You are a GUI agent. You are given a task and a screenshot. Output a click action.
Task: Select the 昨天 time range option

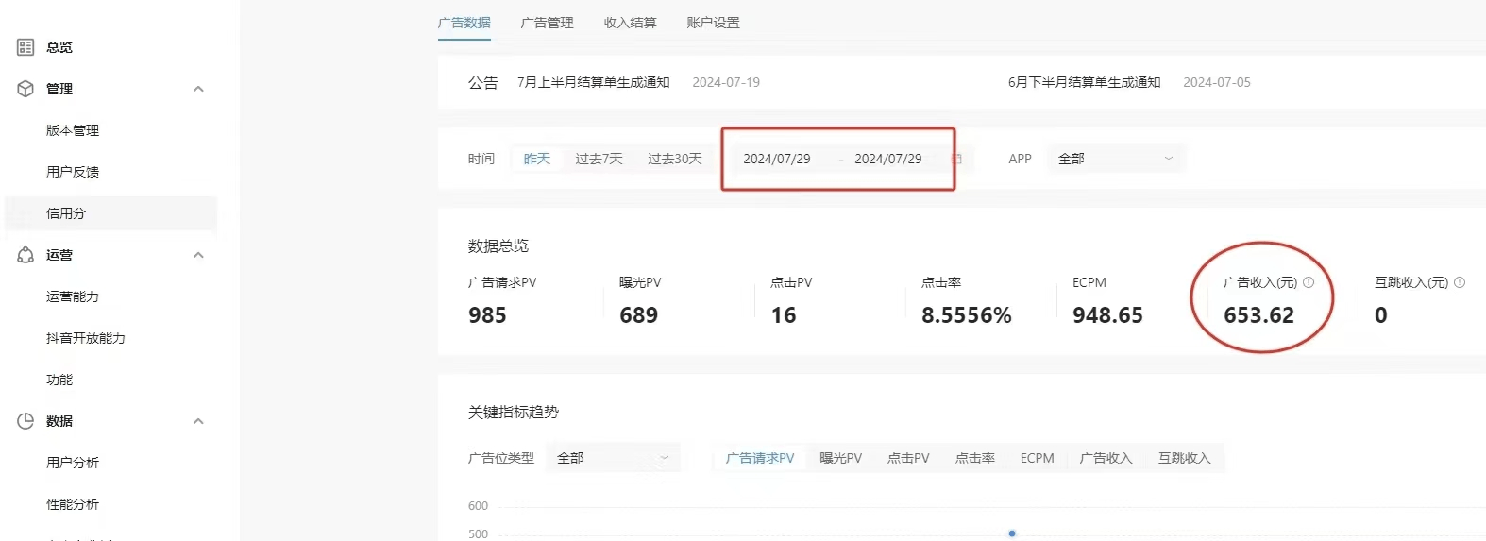(x=536, y=159)
